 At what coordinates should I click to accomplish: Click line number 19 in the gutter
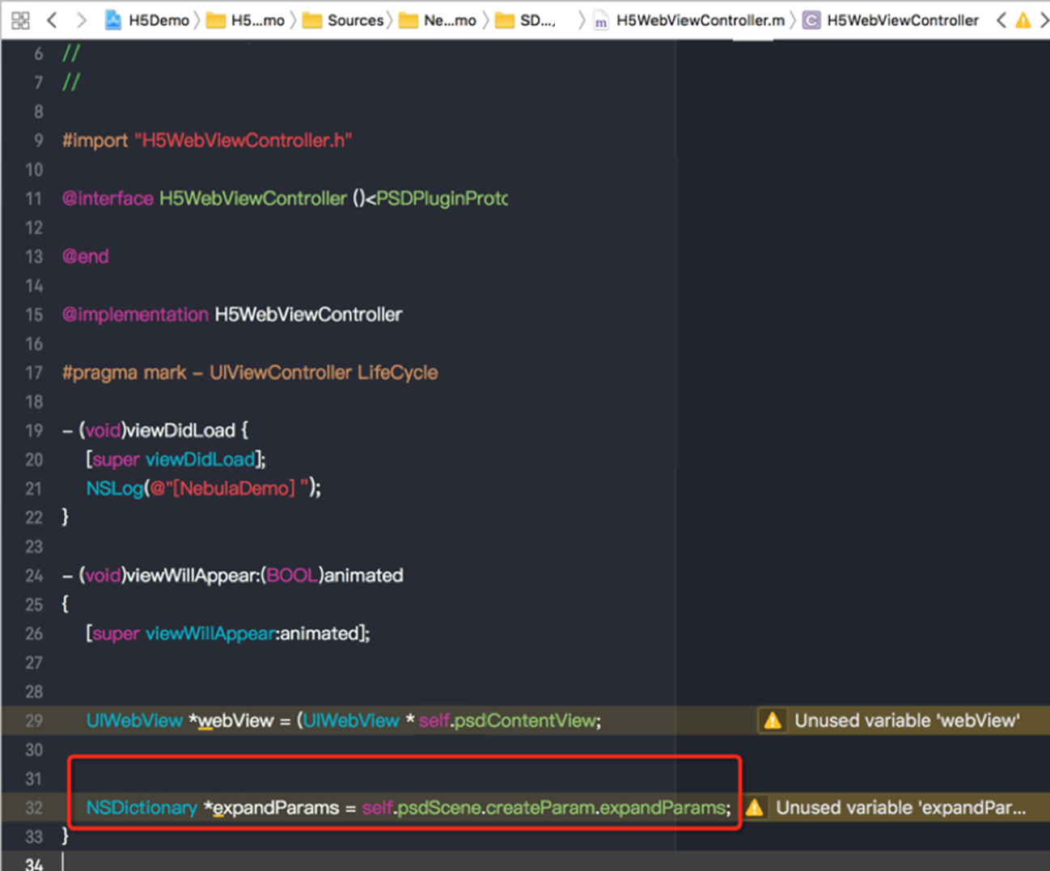point(33,430)
